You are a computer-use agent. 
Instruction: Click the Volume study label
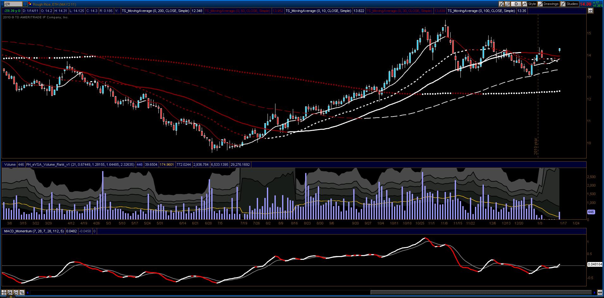[x=10, y=164]
